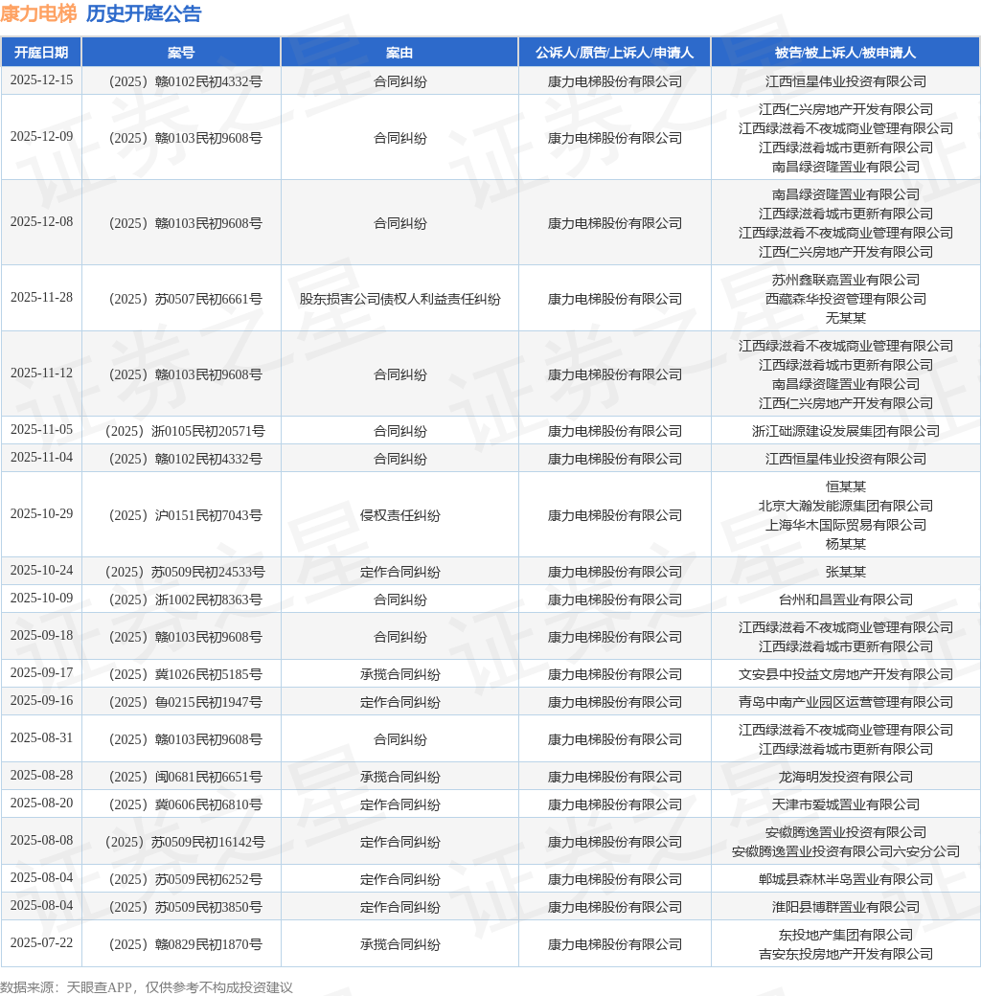Click the date 2025-11-05
Image resolution: width=981 pixels, height=996 pixels.
(41, 429)
